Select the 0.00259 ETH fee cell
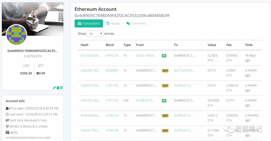 pos(232,118)
